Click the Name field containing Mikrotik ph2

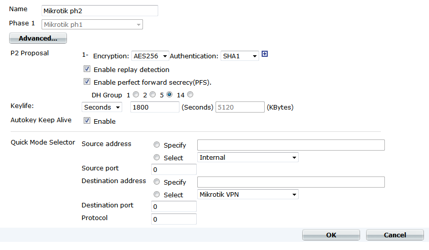coord(100,11)
